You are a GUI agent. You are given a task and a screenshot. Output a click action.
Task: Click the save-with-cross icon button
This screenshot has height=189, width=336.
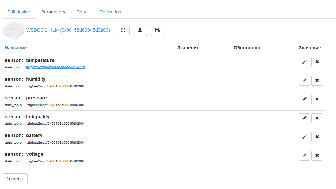157,30
